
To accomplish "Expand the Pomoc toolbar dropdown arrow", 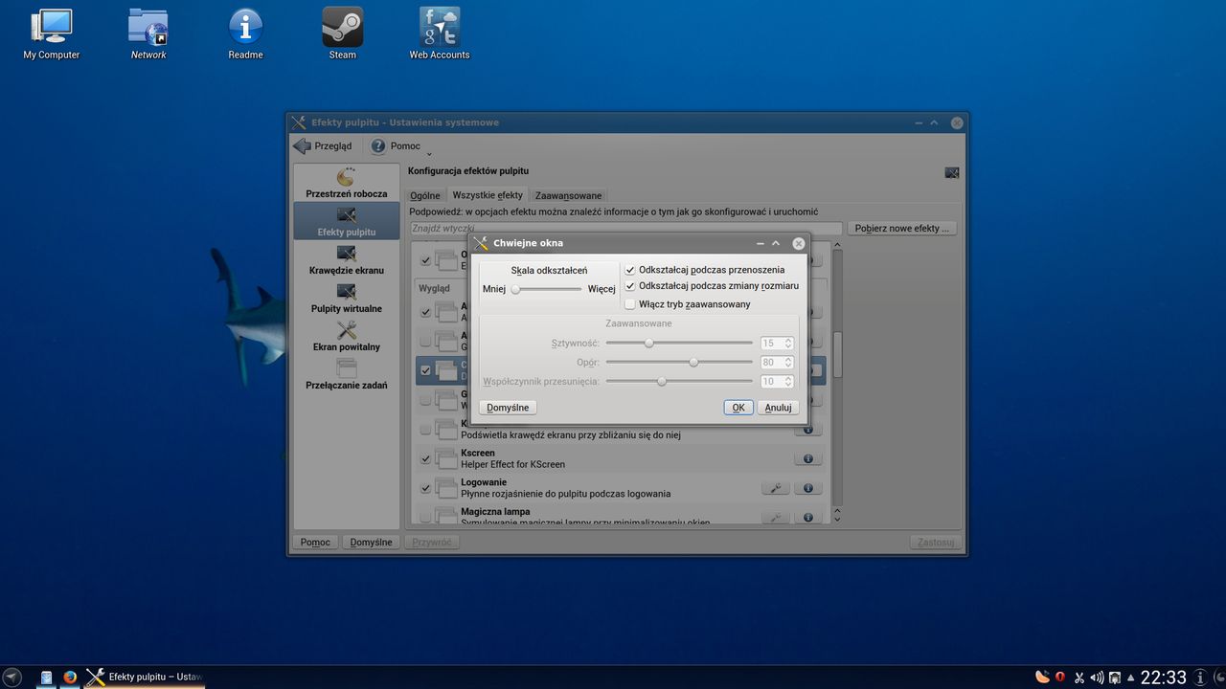I will coord(428,153).
